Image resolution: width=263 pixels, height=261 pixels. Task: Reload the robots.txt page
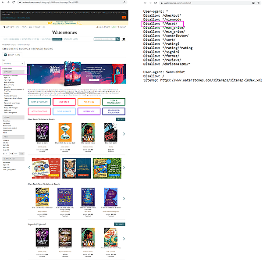(x=156, y=3)
